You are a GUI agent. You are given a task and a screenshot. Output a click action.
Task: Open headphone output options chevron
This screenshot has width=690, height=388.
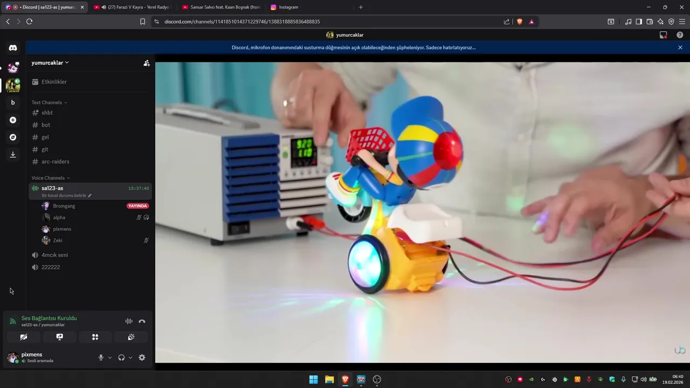coord(130,357)
